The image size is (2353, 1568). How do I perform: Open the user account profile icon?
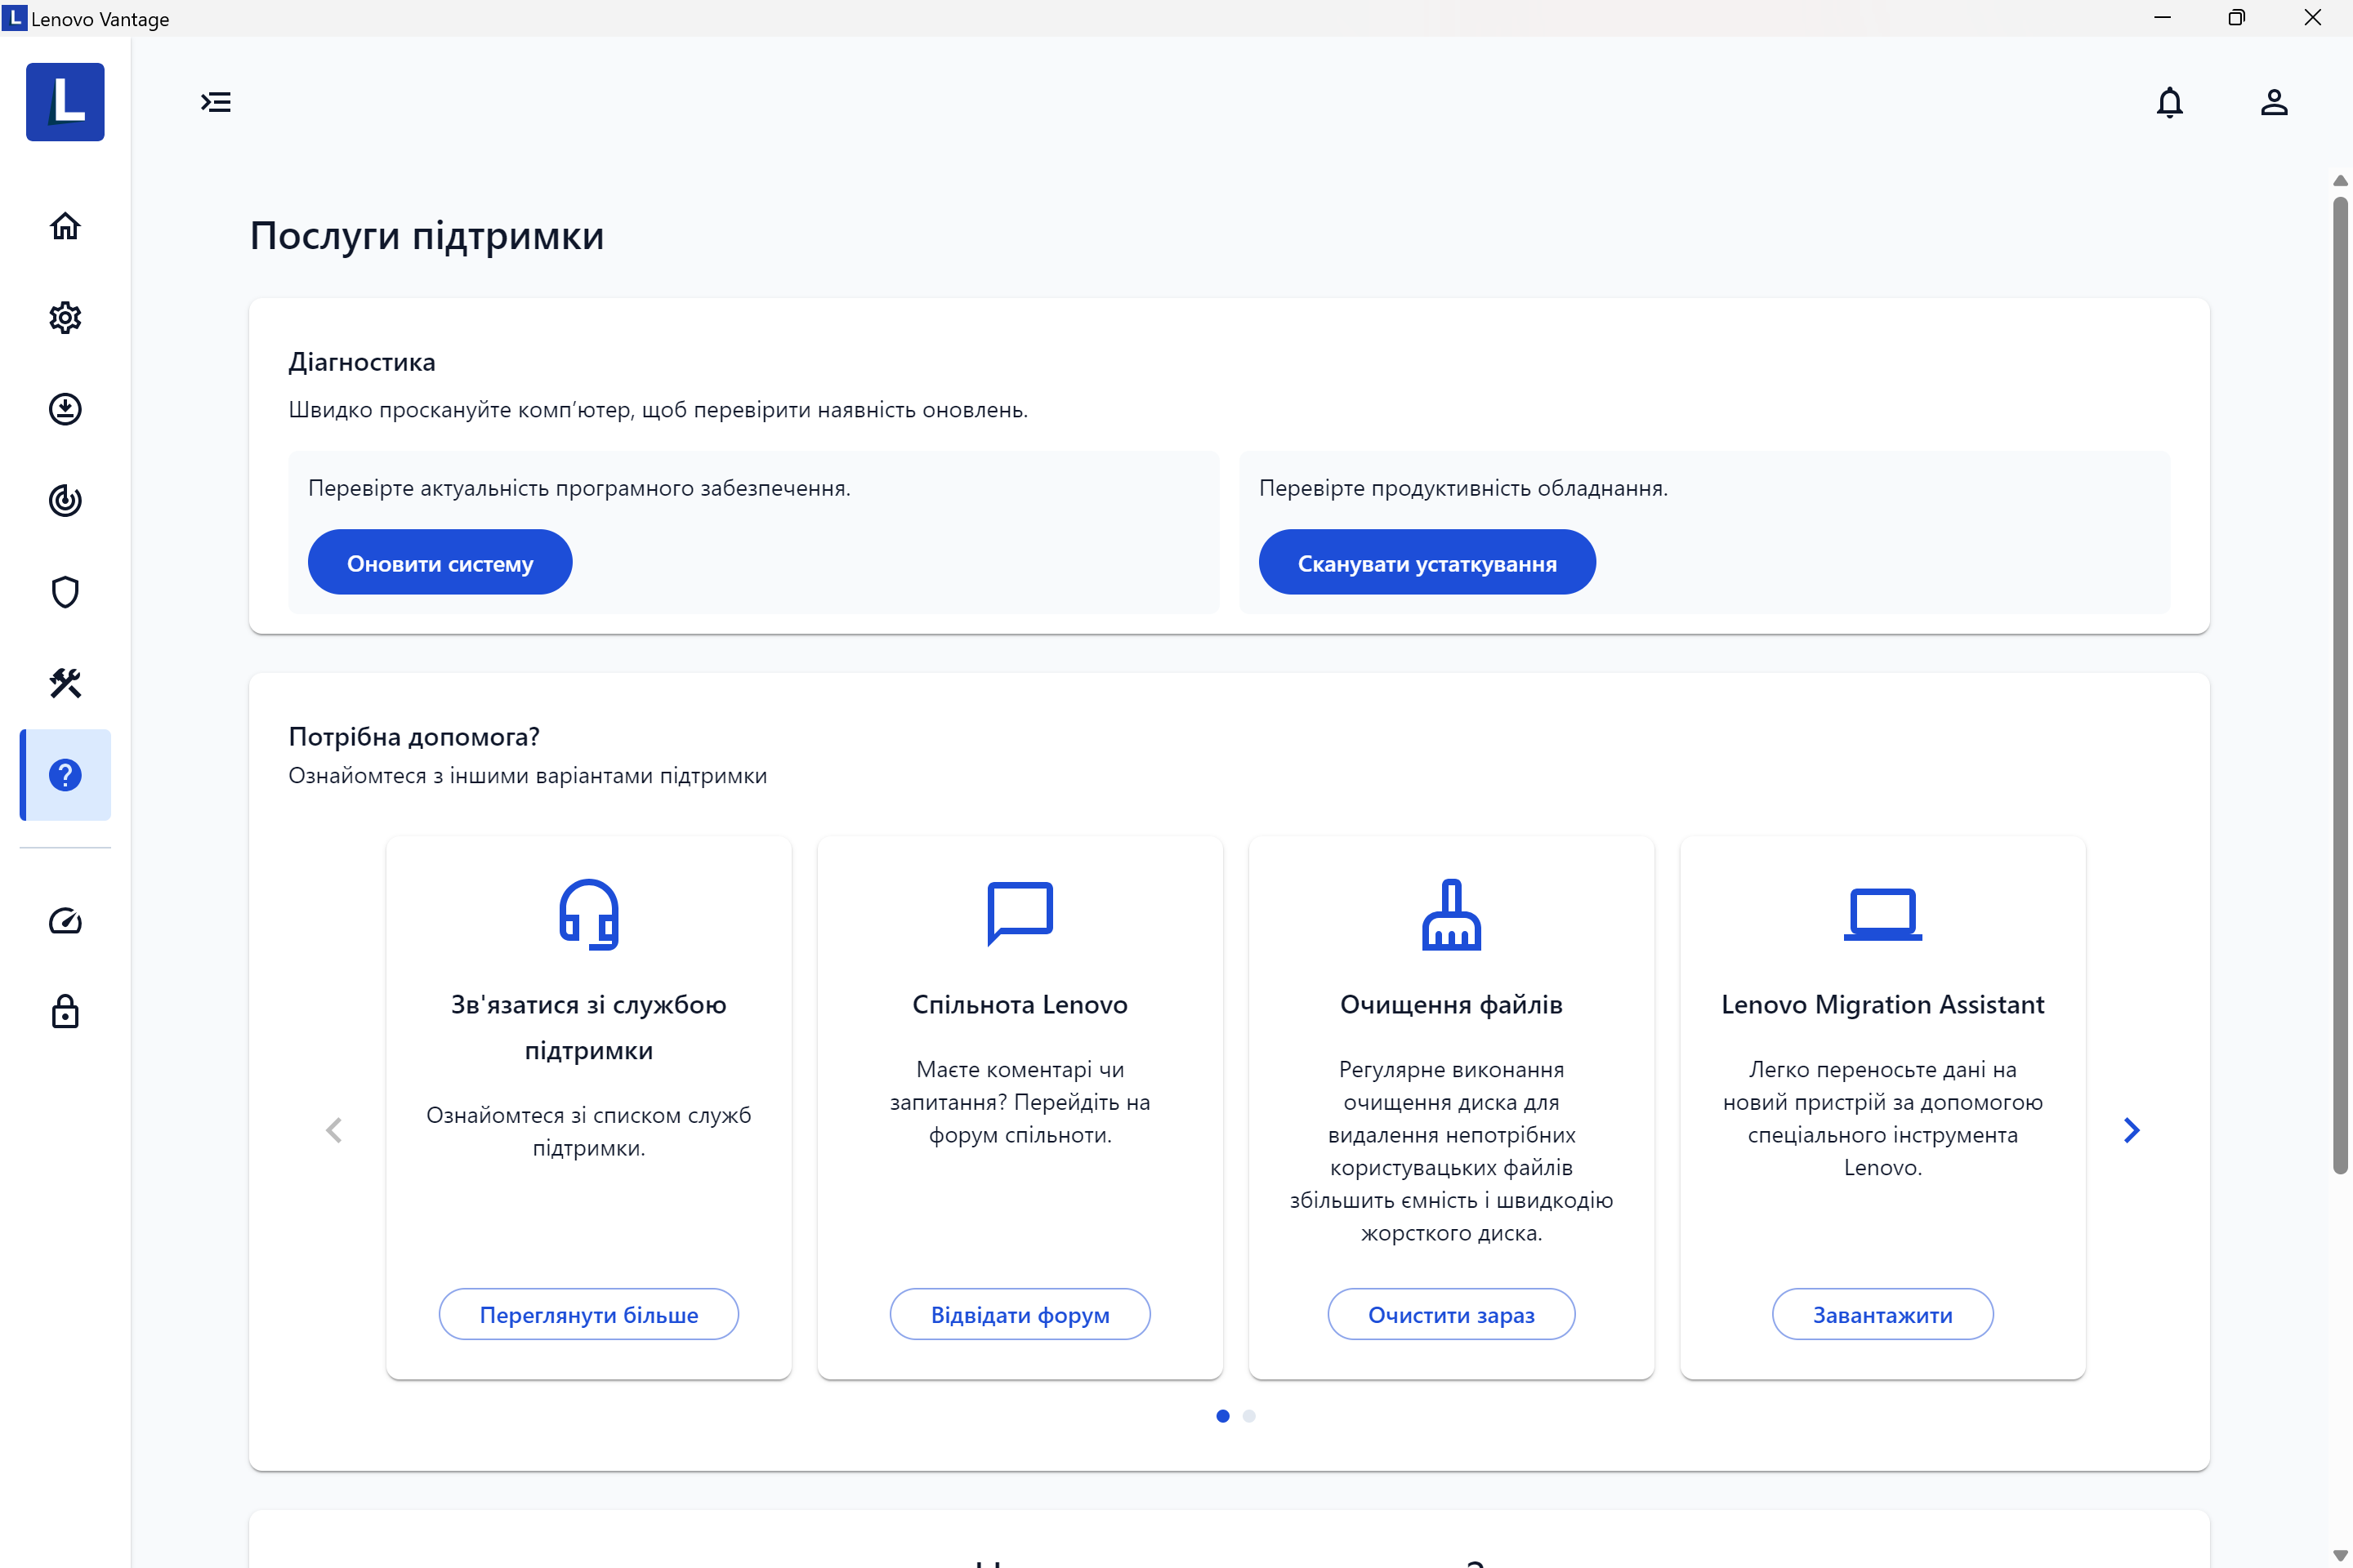coord(2274,102)
